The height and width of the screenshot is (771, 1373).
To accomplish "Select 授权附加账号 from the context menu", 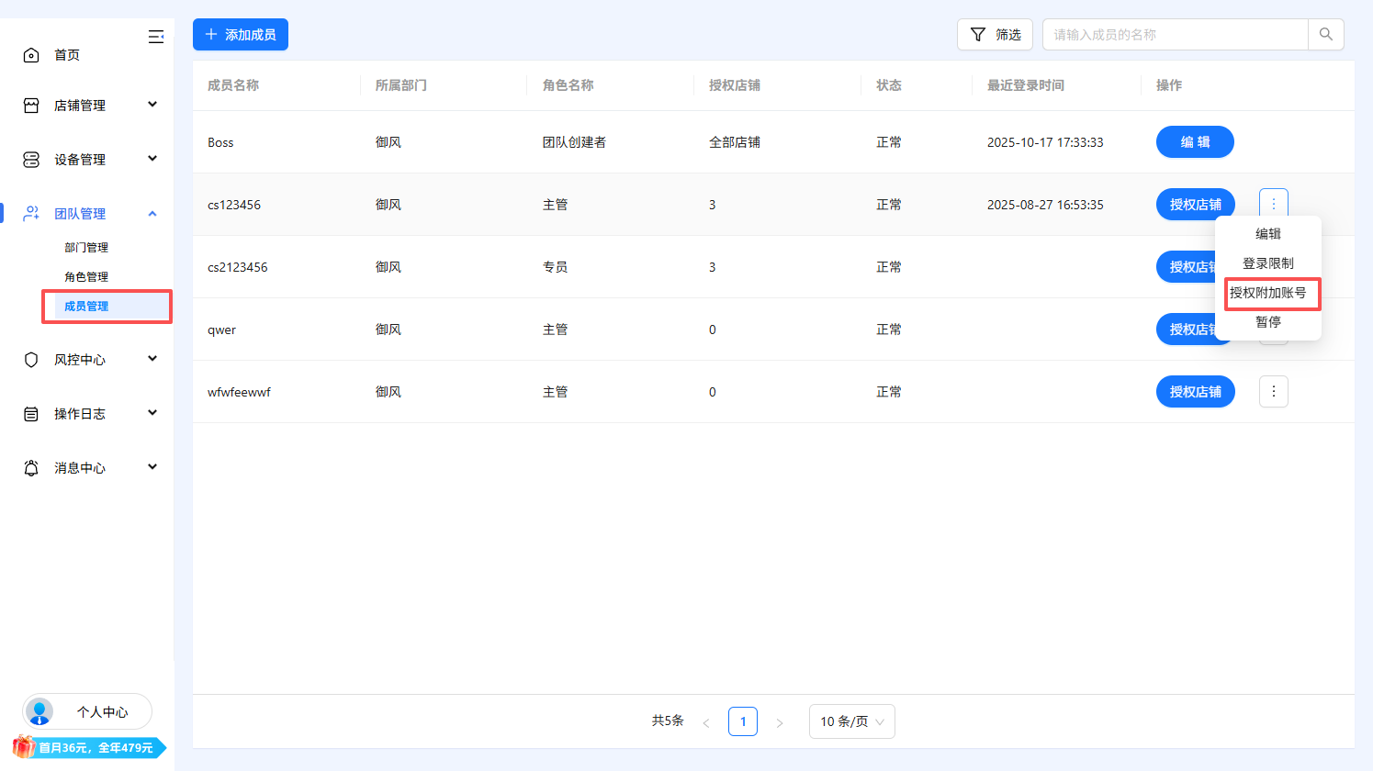I will [1271, 293].
